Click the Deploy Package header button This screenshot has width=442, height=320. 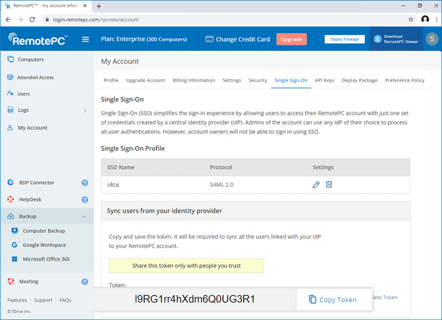click(344, 39)
